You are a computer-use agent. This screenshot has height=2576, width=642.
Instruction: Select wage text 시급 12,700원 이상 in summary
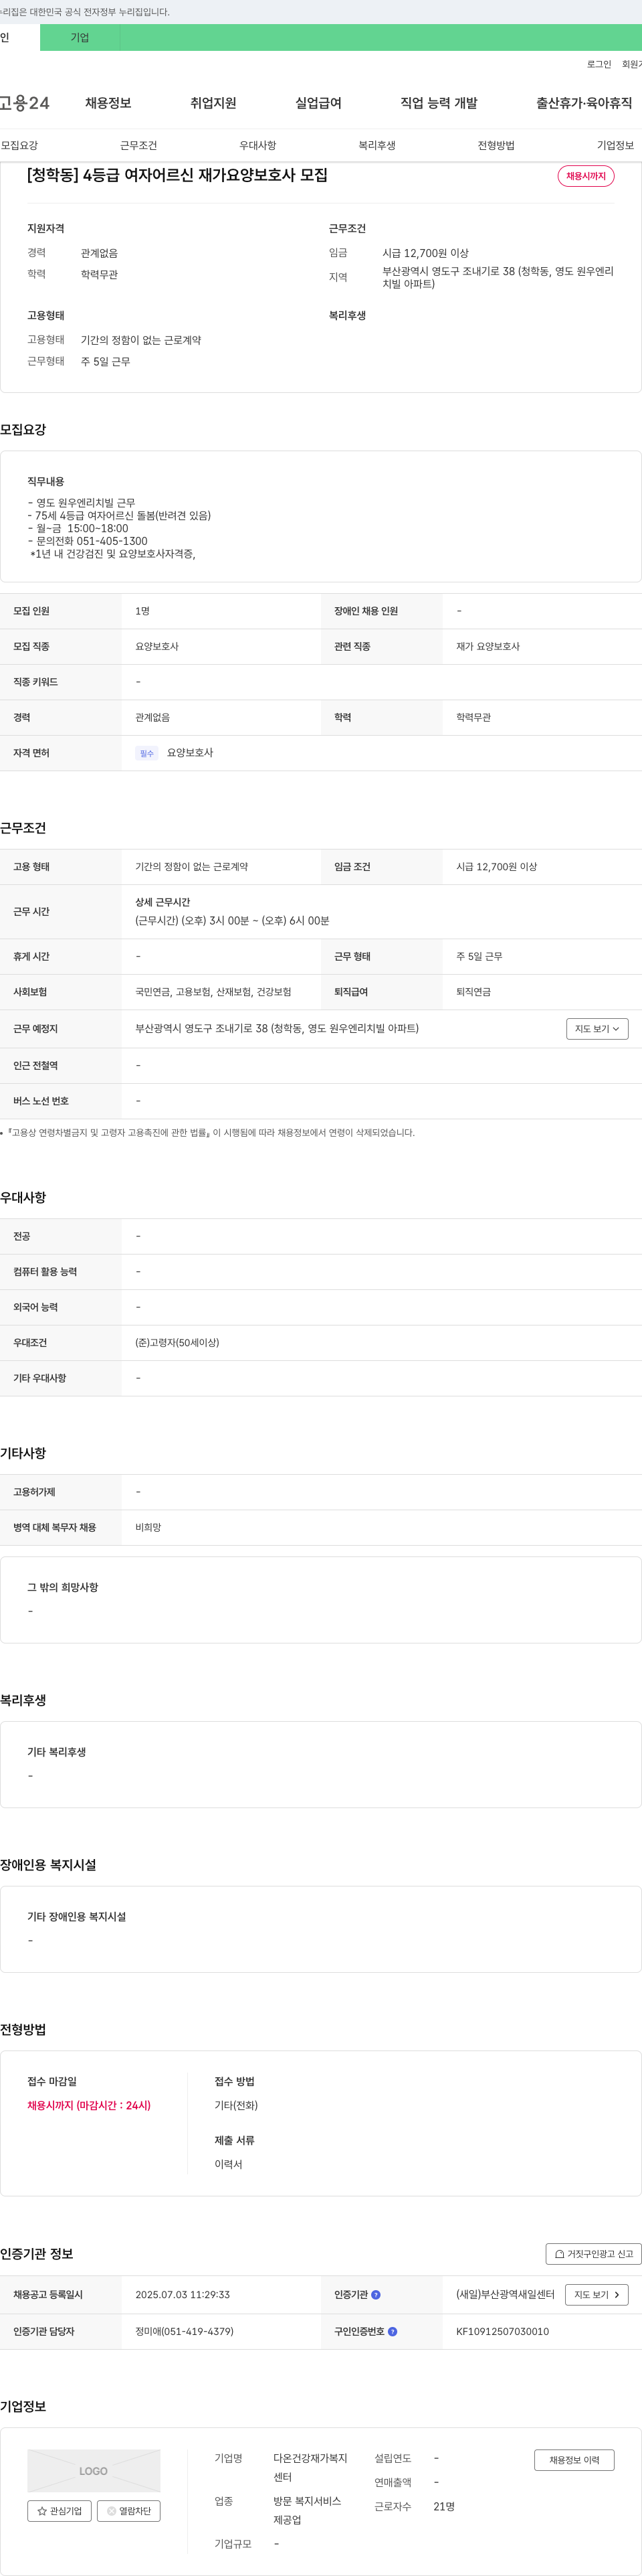(x=425, y=253)
